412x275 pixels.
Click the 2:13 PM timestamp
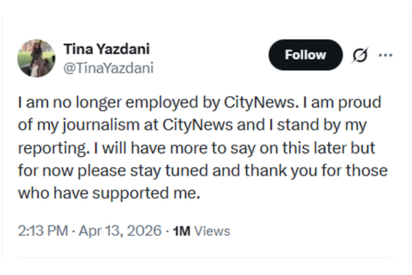[x=41, y=231]
